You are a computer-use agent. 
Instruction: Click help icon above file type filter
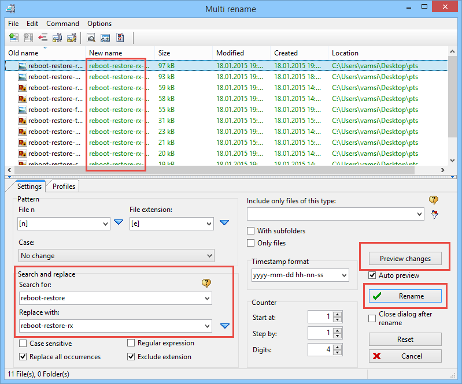pyautogui.click(x=434, y=200)
